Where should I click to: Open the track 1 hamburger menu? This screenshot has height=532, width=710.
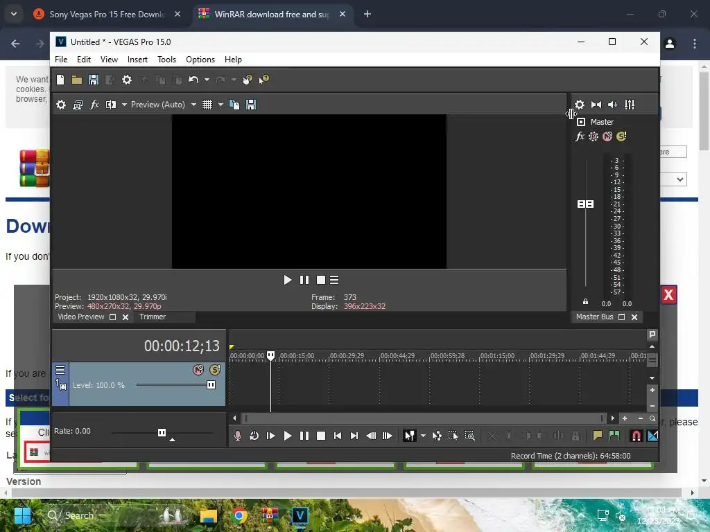click(x=60, y=370)
